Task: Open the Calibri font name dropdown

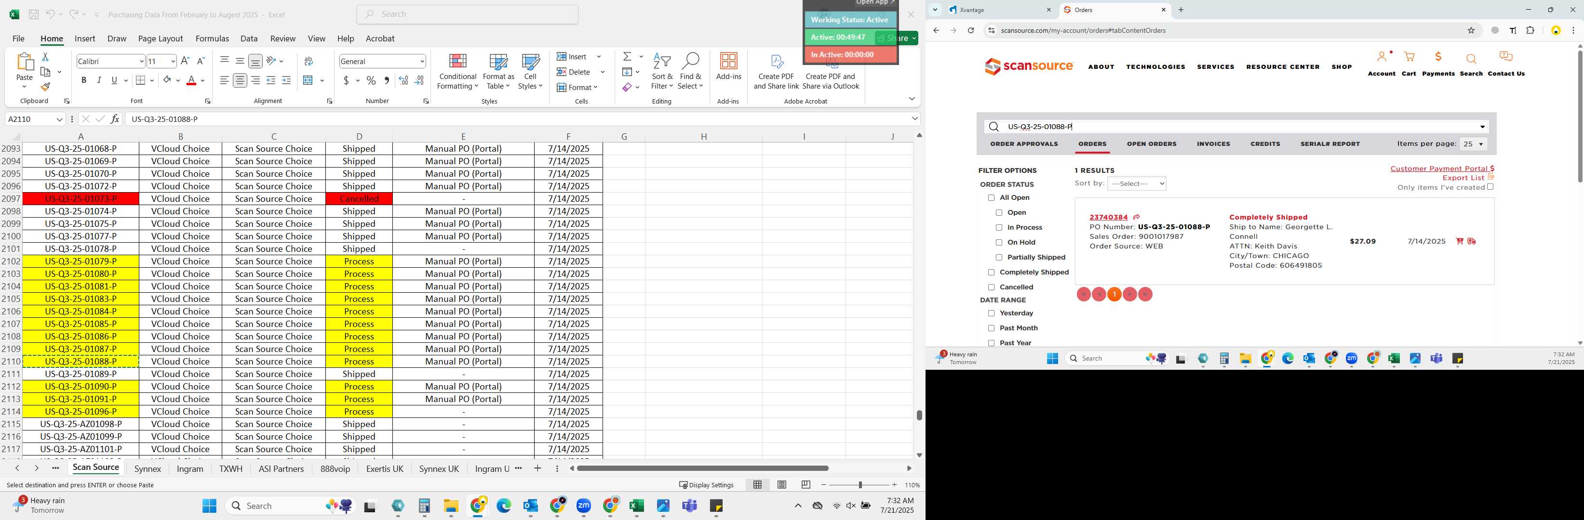Action: 141,61
